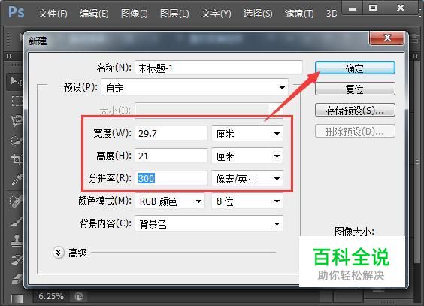Select the Quick Selection tool
424x306 pixels.
[x=17, y=141]
